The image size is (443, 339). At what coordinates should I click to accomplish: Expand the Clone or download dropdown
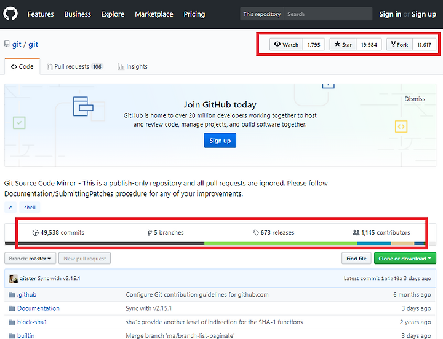(x=405, y=259)
